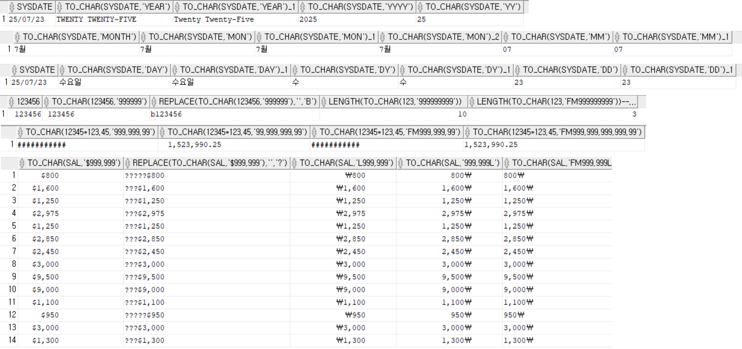
Task: Click sort icon beside TO_CHAR(SAL,'L999,999') header
Action: click(294, 163)
